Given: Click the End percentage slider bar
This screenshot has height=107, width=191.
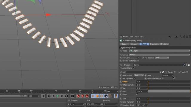Looking at the screenshot, I should coord(169,91).
